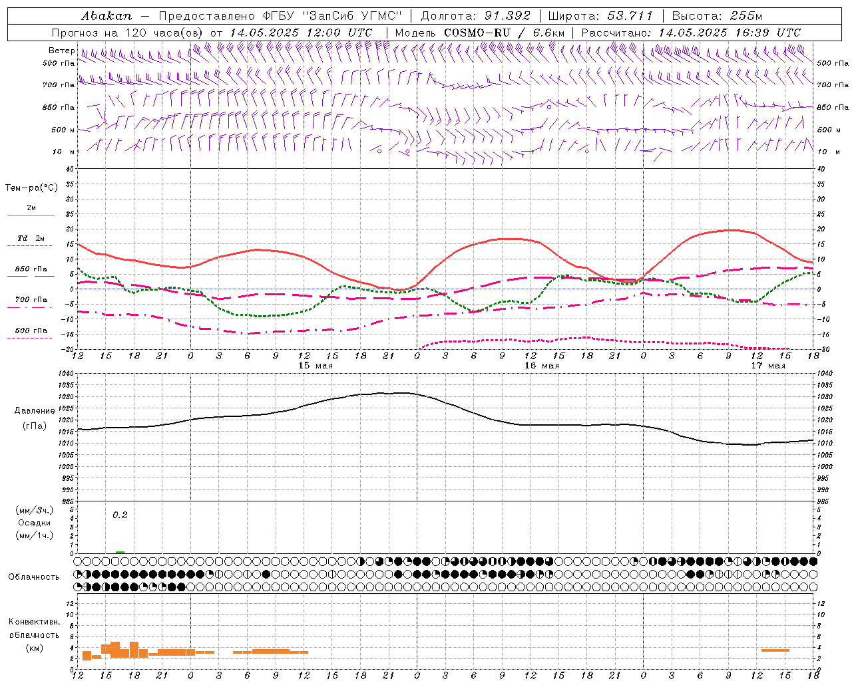Click "40" on left temperature axis
The height and width of the screenshot is (681, 852).
point(71,169)
